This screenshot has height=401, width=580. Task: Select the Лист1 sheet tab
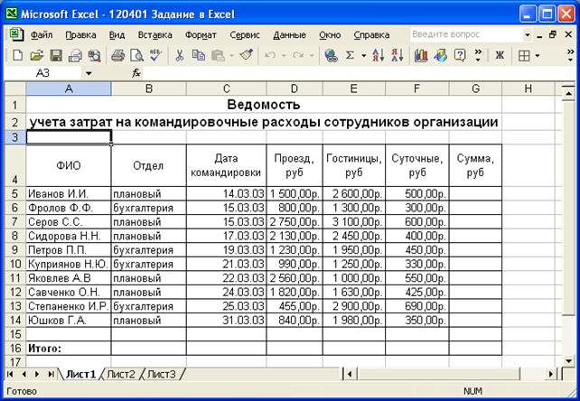click(x=80, y=375)
